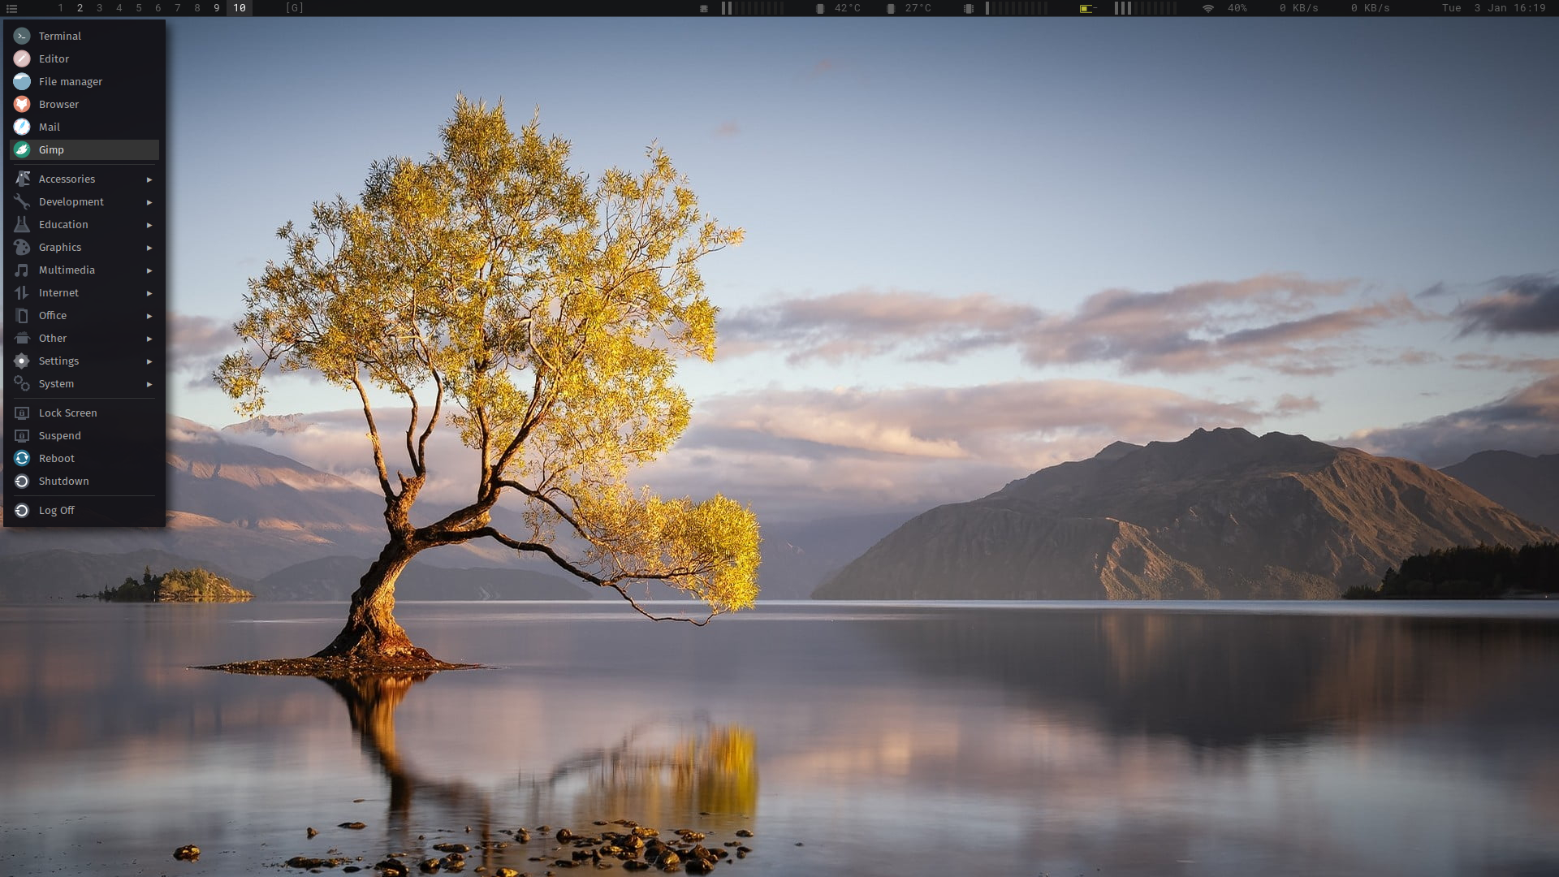
Task: Expand the System submenu arrow
Action: pyautogui.click(x=149, y=383)
